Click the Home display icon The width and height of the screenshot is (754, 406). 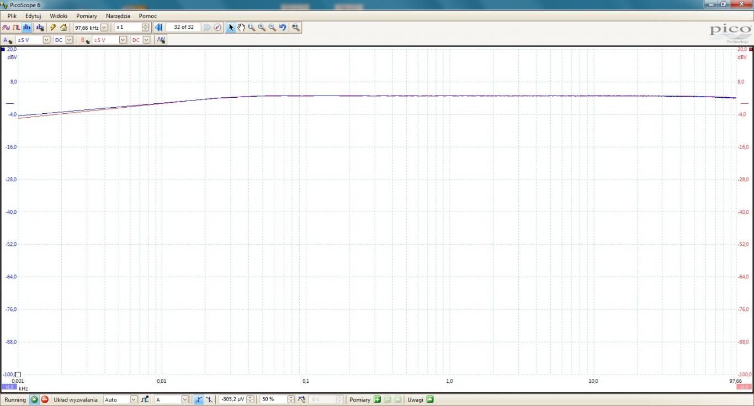coord(63,27)
